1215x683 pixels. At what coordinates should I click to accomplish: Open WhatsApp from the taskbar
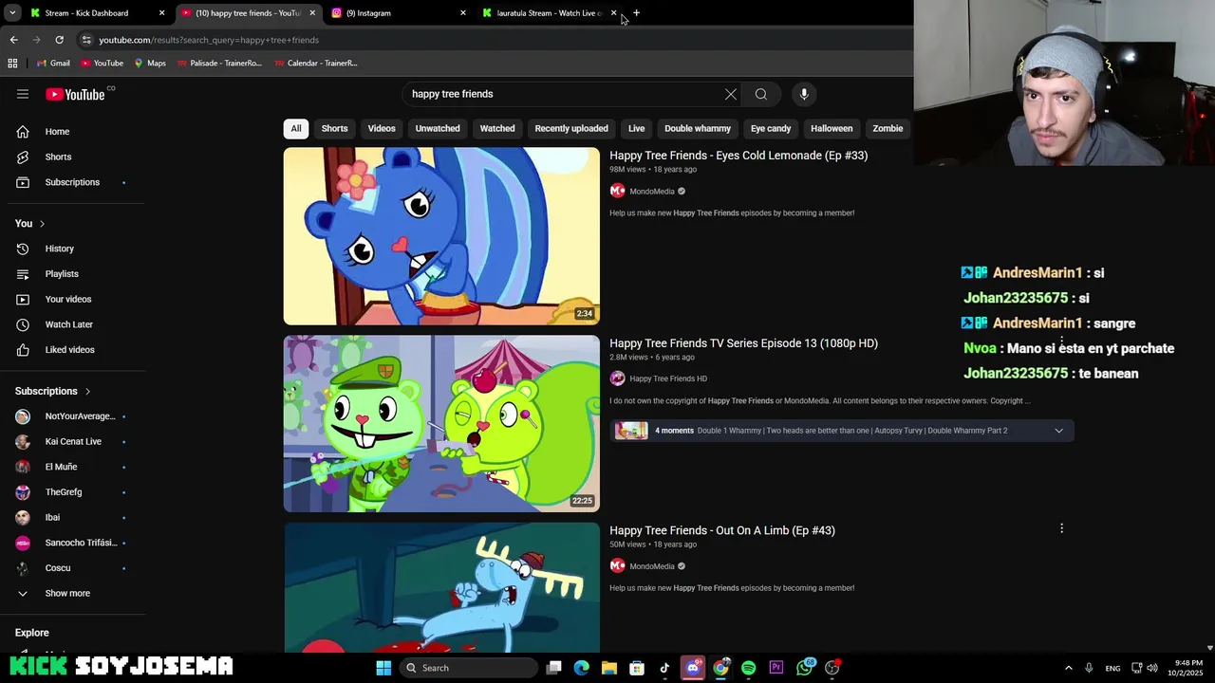point(805,668)
